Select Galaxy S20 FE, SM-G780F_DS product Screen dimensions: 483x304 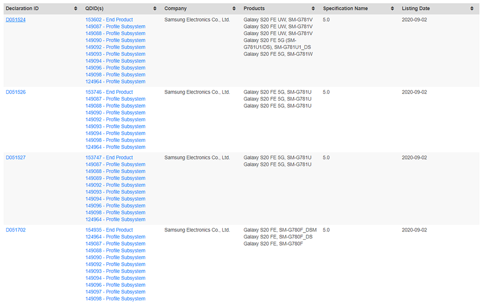click(x=278, y=237)
